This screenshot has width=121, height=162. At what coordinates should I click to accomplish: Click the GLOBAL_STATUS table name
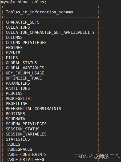(x=21, y=63)
